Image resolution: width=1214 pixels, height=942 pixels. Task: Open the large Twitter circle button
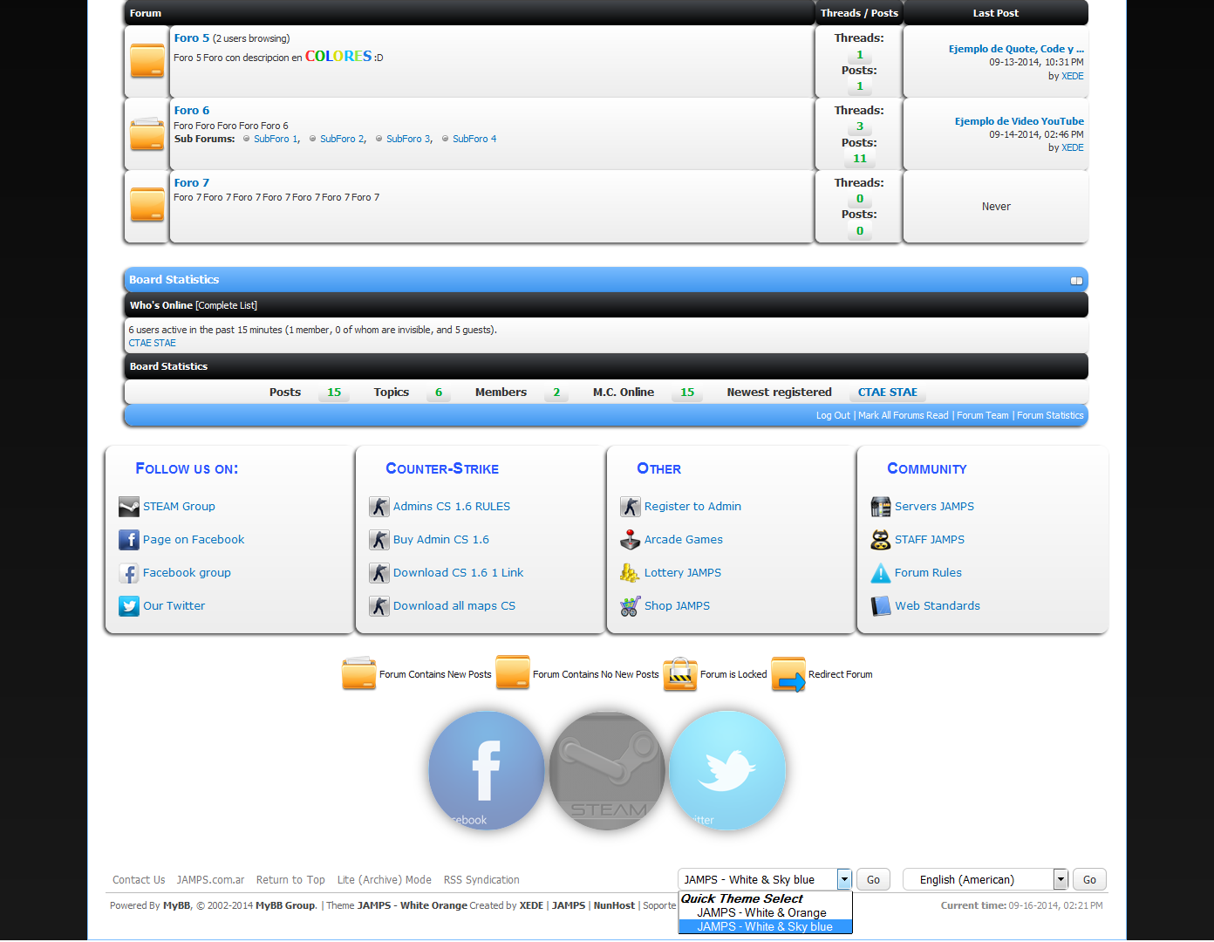tap(727, 770)
